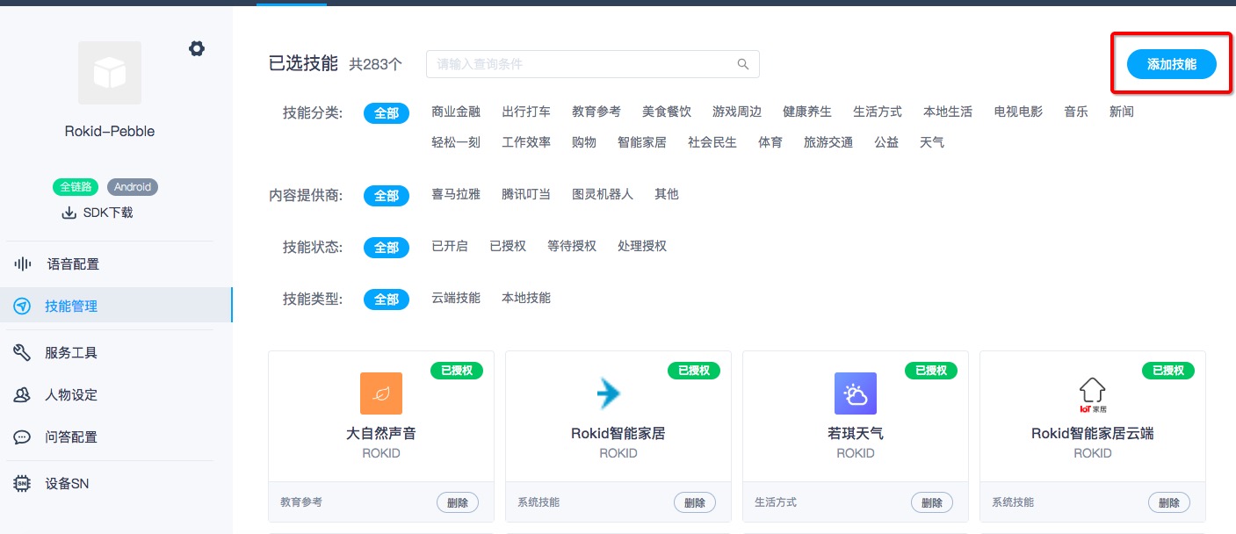Screen dimensions: 1236x534
Task: Filter provider by 喜马拉雅
Action: click(x=456, y=194)
